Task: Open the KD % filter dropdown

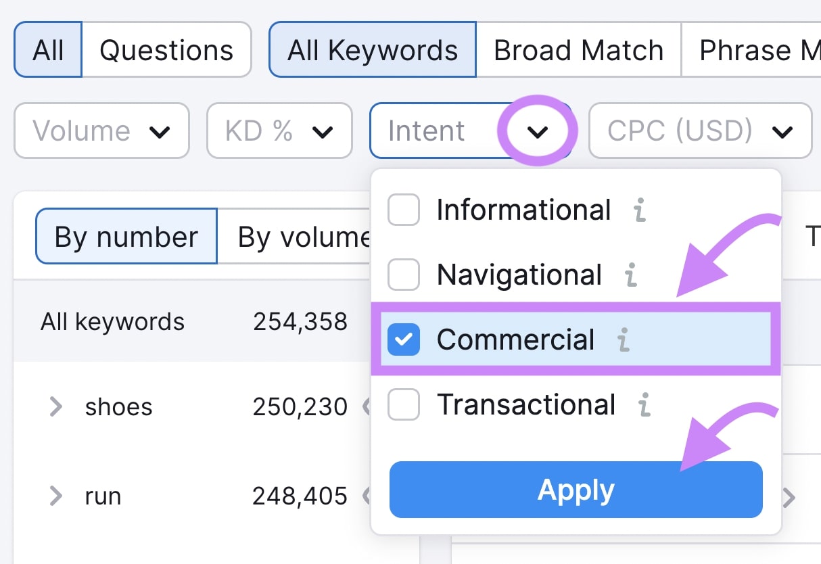Action: click(x=279, y=131)
